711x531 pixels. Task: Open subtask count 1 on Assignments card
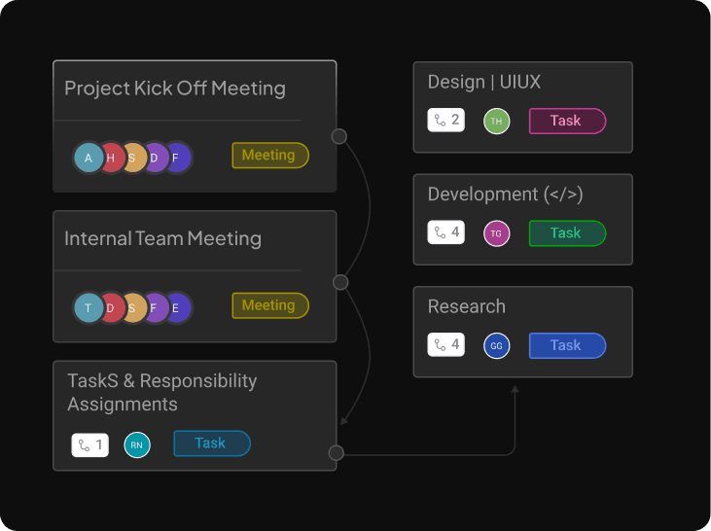(90, 445)
